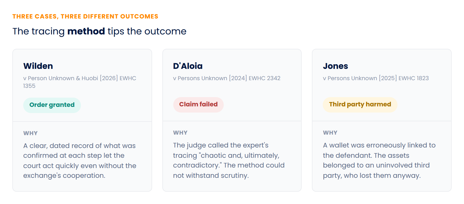Select the Claim failed badge

[x=198, y=105]
